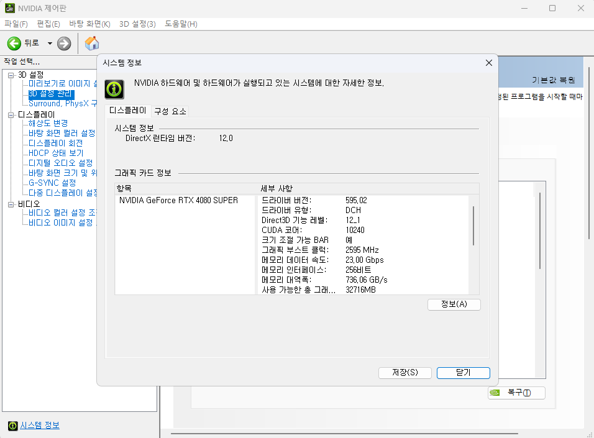Screen dimensions: 594x438
Task: Click the 저장(S) button
Action: tap(404, 373)
